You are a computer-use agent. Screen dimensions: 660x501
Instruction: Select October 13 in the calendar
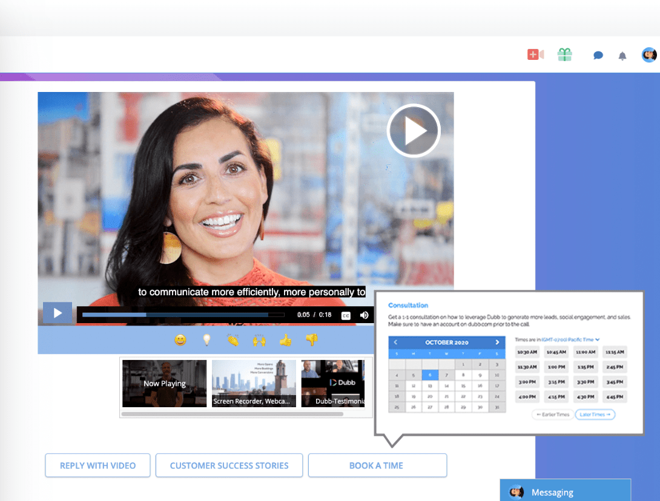click(430, 386)
